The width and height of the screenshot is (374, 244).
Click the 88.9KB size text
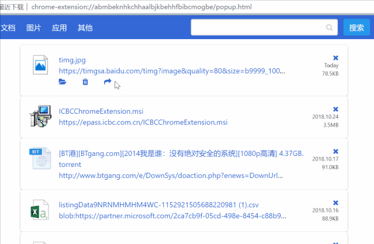coord(330,219)
